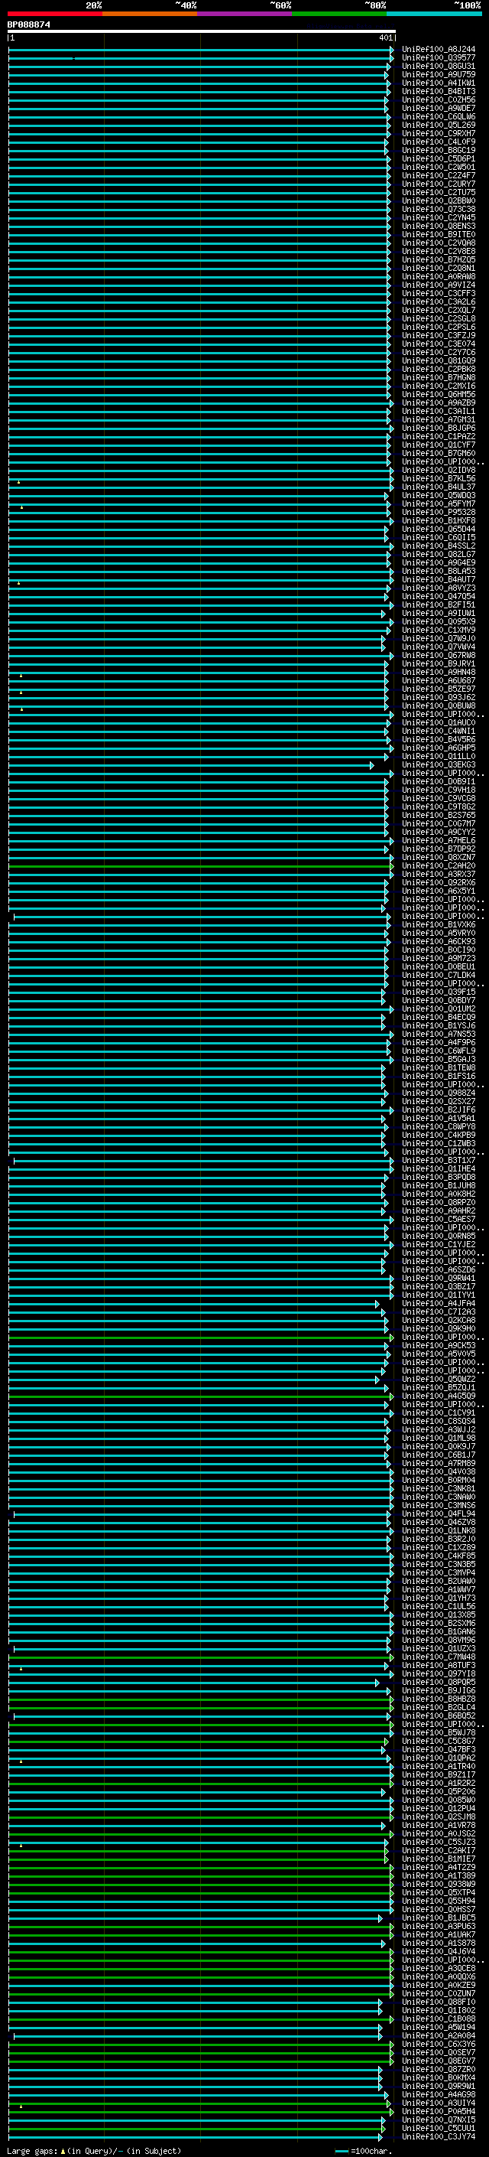The height and width of the screenshot is (2157, 489).
Task: Click the label UniRef100_C5D6P1
Action: click(438, 158)
